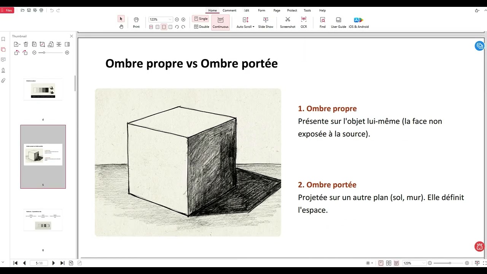The height and width of the screenshot is (274, 487).
Task: Toggle the highlighted Fit Width view icon
Action: (x=164, y=27)
